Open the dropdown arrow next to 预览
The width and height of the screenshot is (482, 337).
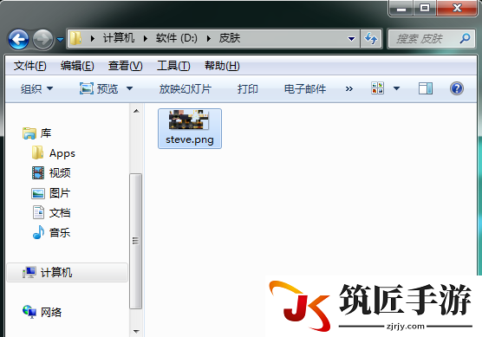coord(130,88)
